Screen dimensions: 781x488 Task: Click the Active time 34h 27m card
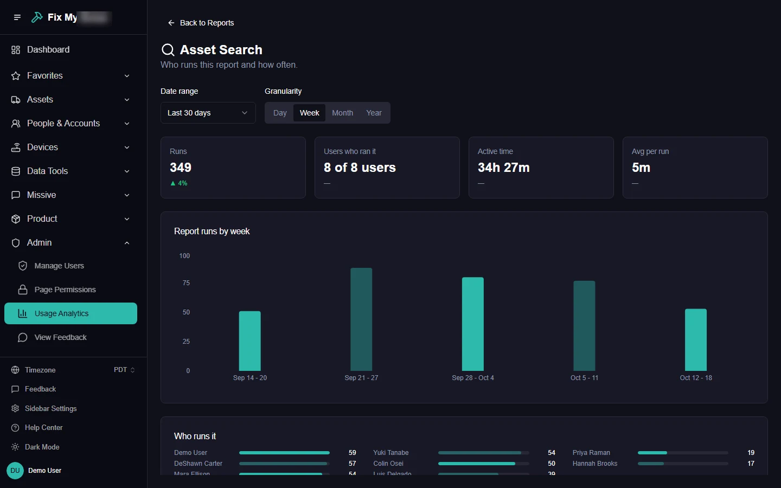pyautogui.click(x=541, y=168)
